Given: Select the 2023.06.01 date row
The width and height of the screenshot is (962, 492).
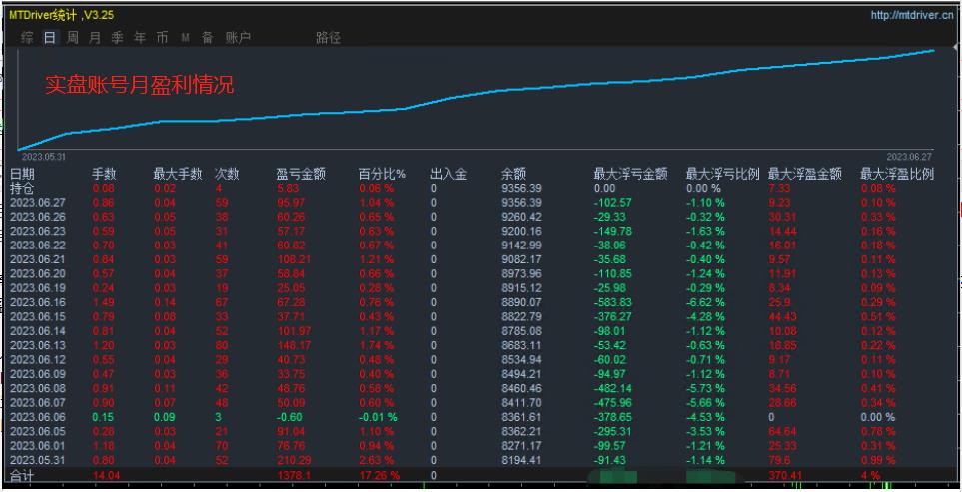Looking at the screenshot, I should pos(37,446).
